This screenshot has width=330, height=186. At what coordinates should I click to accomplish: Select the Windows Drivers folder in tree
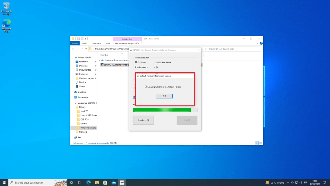point(88,128)
